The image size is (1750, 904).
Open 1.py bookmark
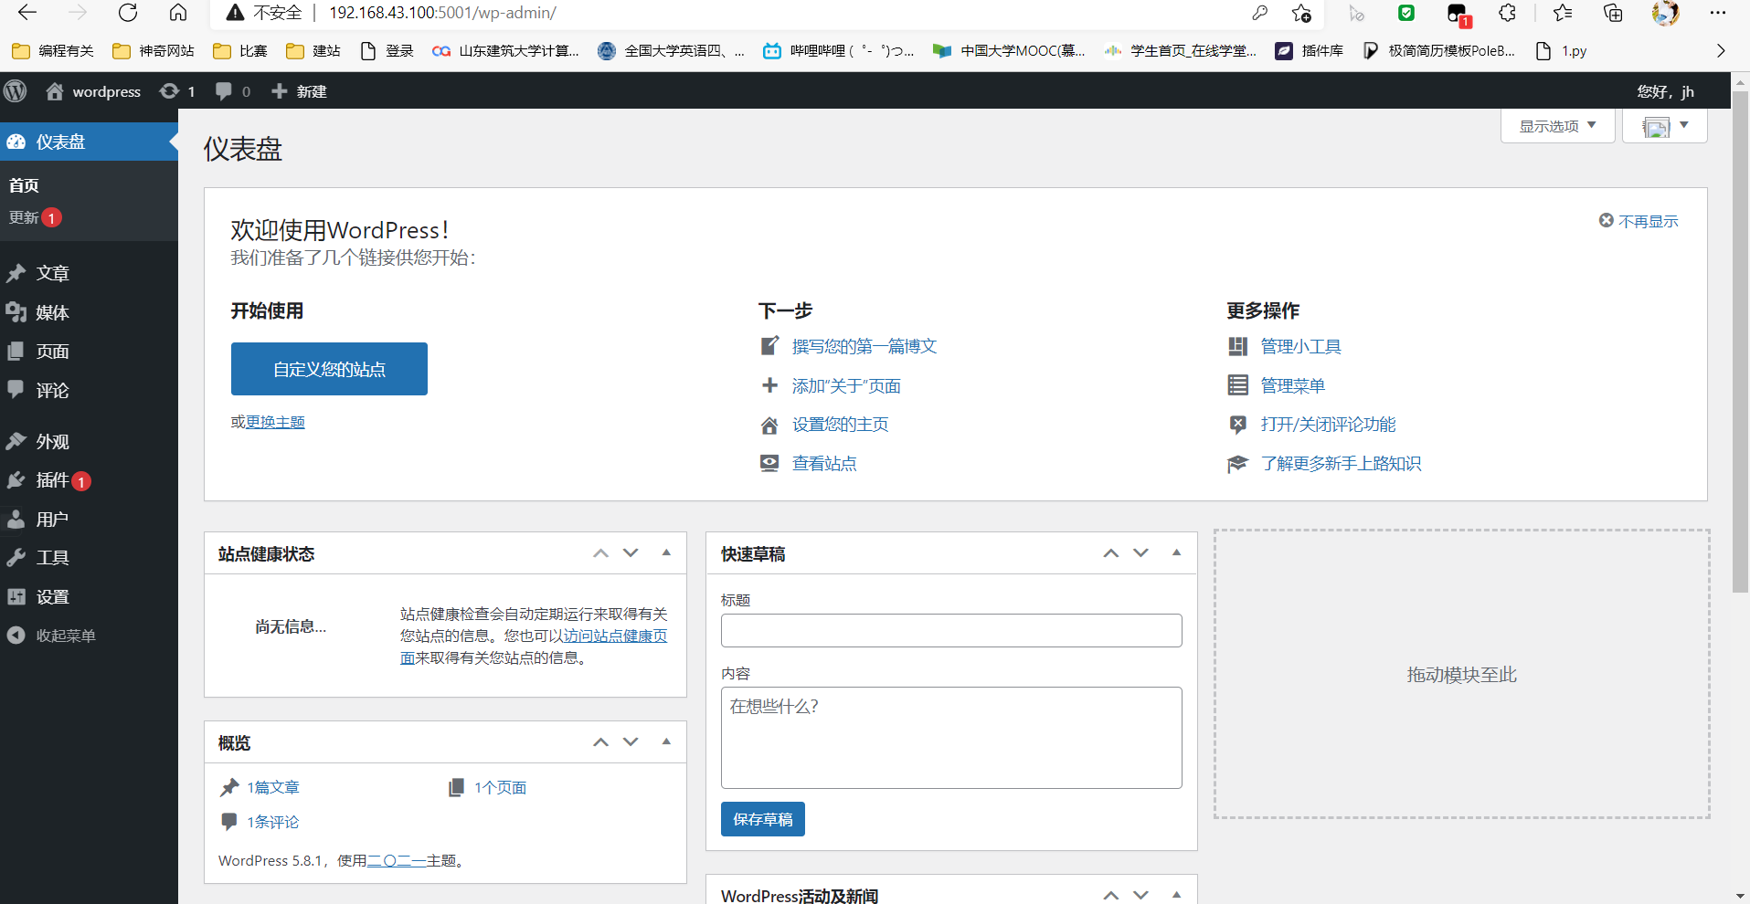[x=1561, y=51]
